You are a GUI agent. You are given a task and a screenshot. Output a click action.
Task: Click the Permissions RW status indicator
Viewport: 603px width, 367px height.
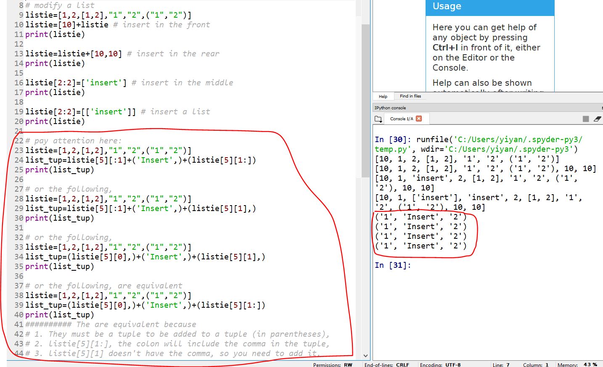pyautogui.click(x=332, y=364)
